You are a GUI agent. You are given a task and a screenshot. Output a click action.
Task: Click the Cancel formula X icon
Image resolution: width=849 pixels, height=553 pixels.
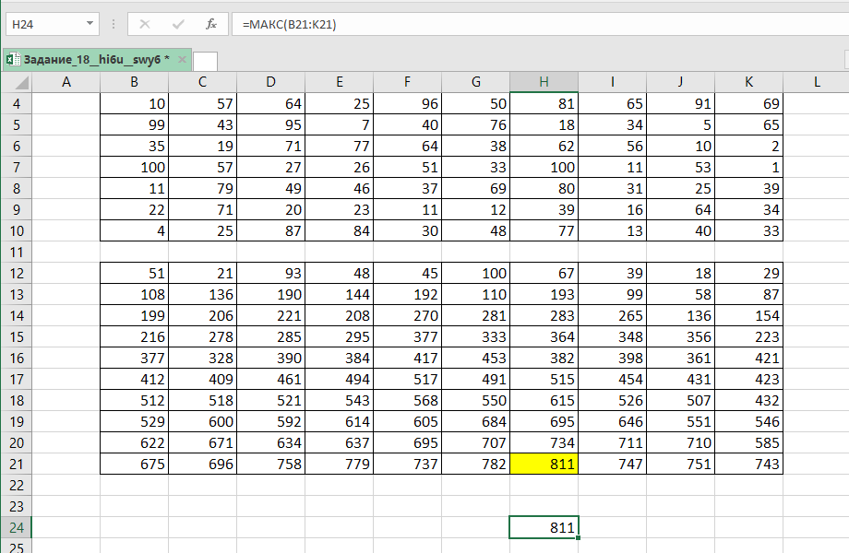147,24
